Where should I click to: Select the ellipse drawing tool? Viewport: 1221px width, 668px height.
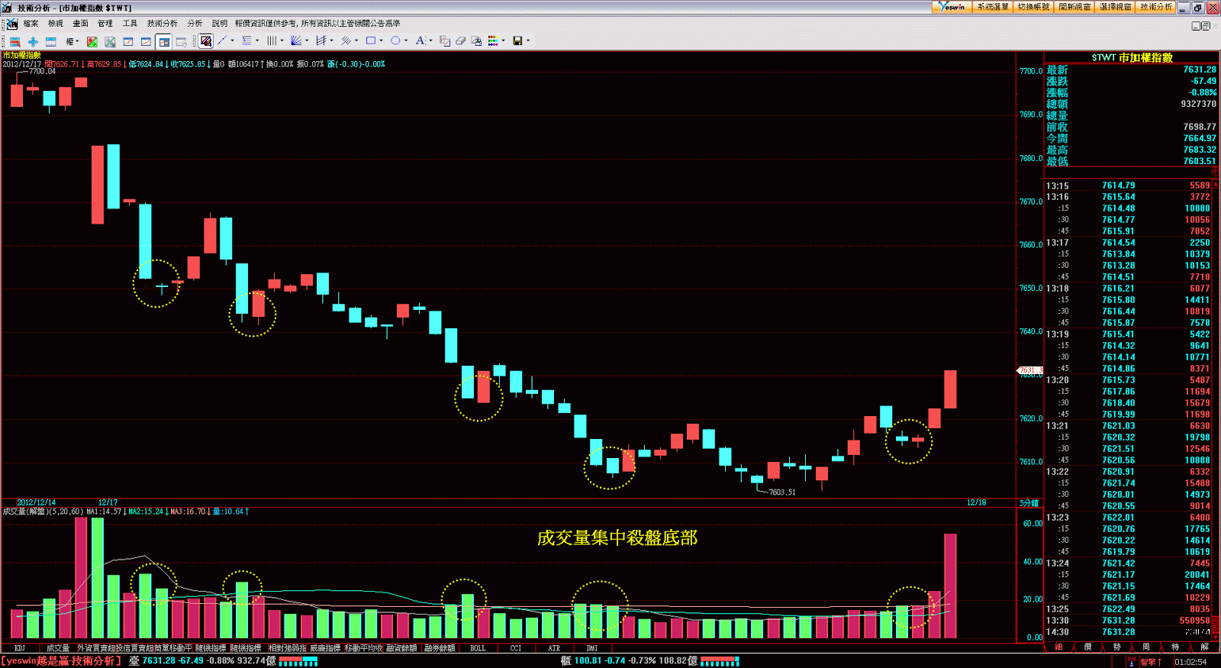[395, 40]
